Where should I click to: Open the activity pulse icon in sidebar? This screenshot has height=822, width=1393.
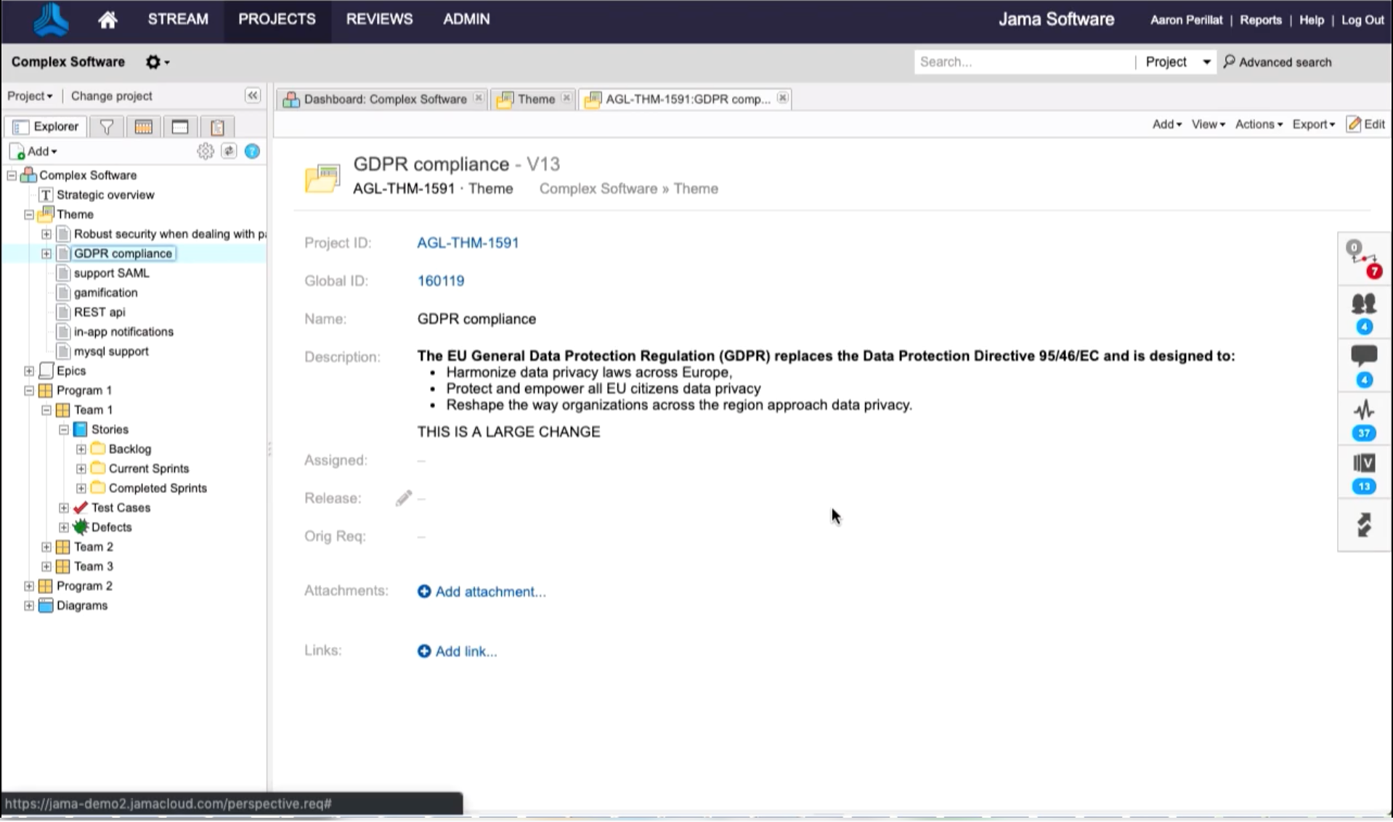(1363, 411)
